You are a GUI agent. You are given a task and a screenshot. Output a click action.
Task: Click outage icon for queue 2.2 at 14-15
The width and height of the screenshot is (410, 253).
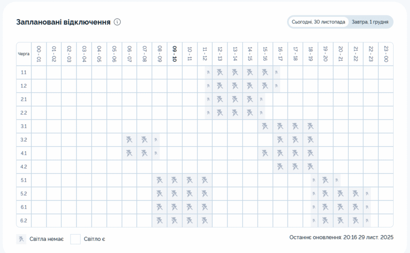pyautogui.click(x=250, y=113)
